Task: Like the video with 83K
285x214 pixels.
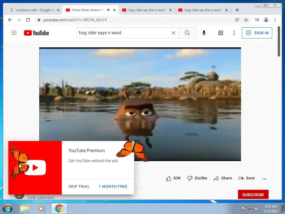Action: pyautogui.click(x=173, y=178)
